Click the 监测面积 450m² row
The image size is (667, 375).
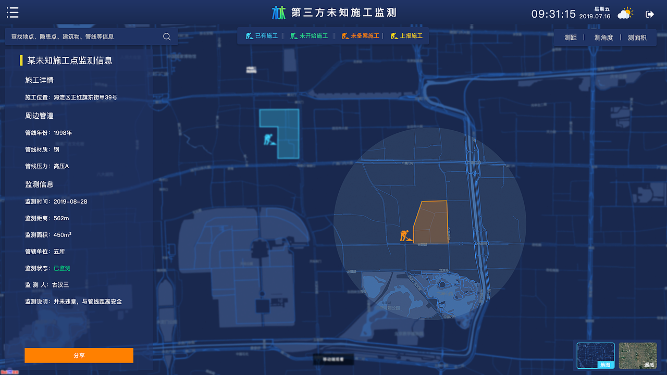pyautogui.click(x=48, y=235)
